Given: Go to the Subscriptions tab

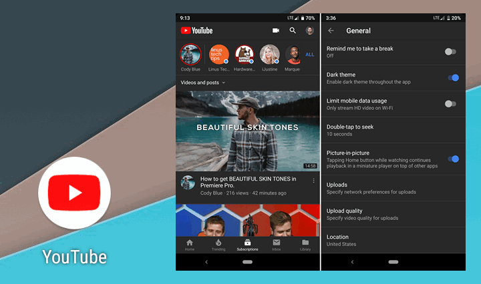Looking at the screenshot, I should pos(247,245).
